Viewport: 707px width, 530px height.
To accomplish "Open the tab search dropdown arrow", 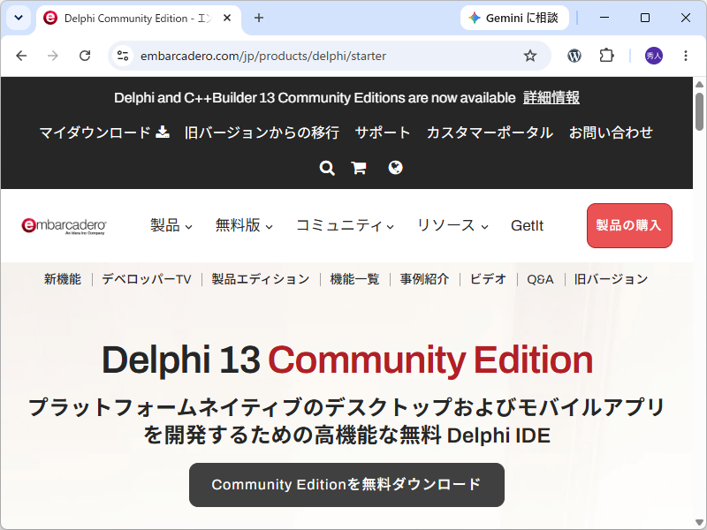I will coord(19,18).
